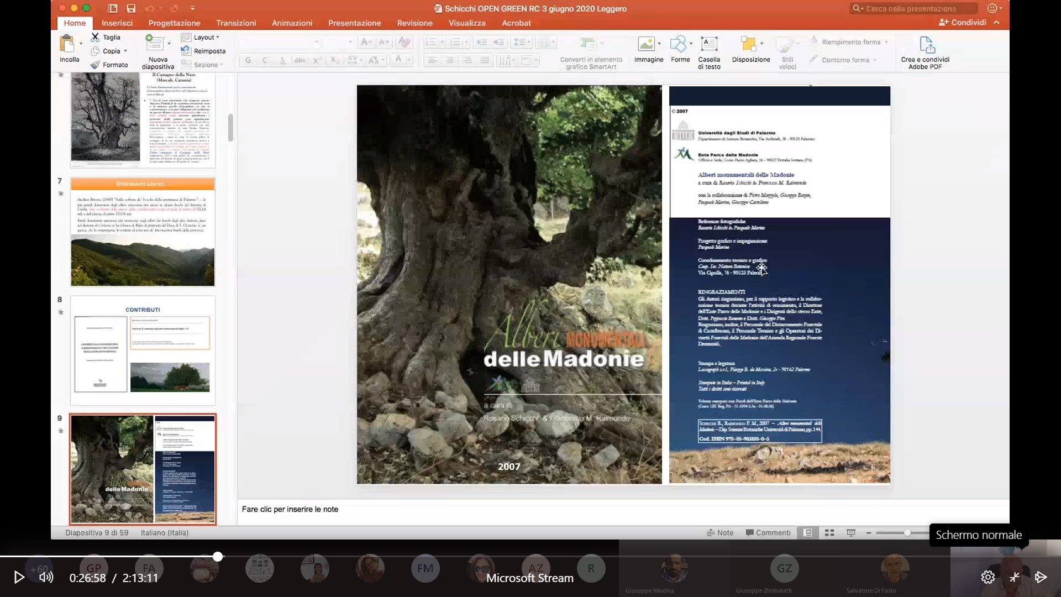The image size is (1061, 597).
Task: Switch to slide sorter grid view
Action: (x=829, y=533)
